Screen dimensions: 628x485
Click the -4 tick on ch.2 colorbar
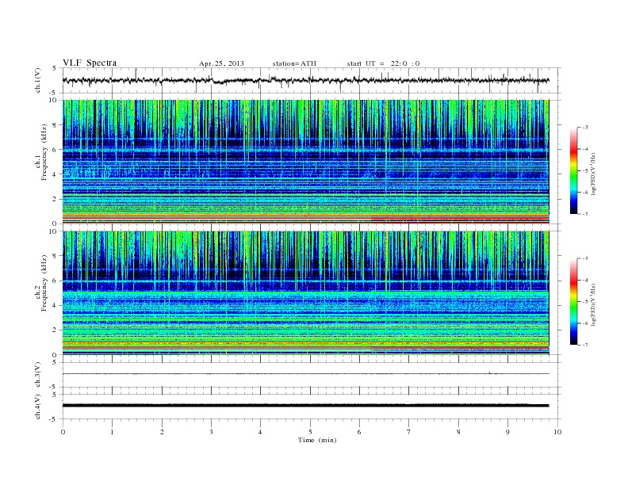584,280
